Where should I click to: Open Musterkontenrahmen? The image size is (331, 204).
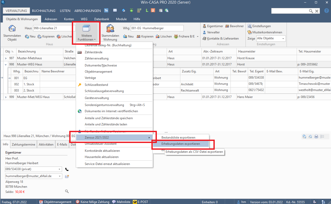(265, 32)
